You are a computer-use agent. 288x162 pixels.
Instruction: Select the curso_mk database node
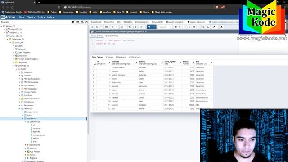(19, 43)
